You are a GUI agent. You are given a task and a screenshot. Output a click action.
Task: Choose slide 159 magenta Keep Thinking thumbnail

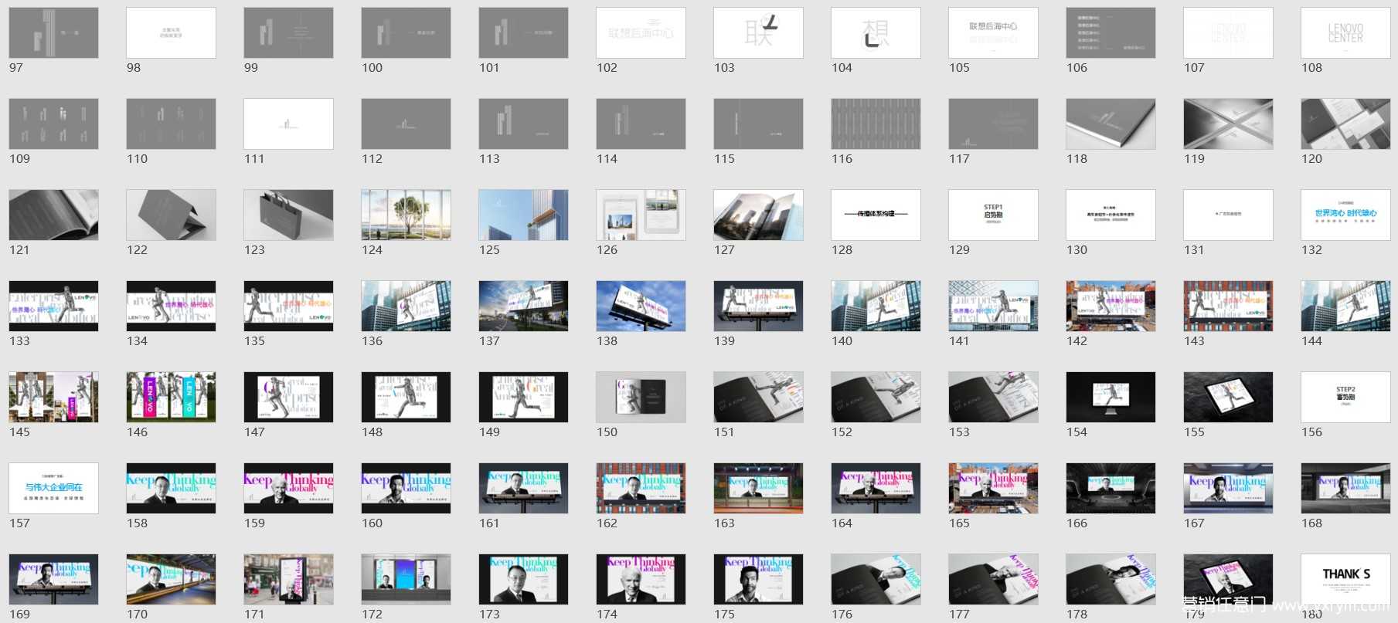(x=288, y=489)
